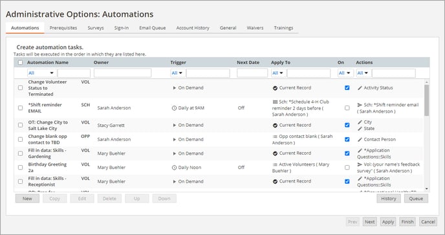445x235 pixels.
Task: Click the Apply button
Action: [388, 222]
